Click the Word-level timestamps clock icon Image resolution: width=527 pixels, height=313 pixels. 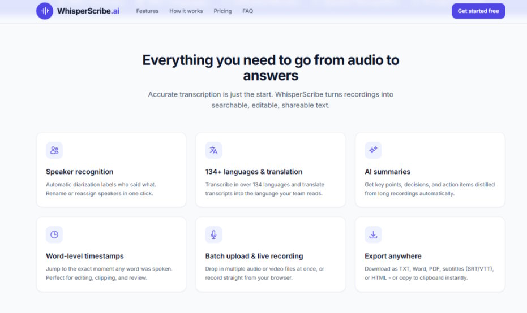tap(54, 234)
